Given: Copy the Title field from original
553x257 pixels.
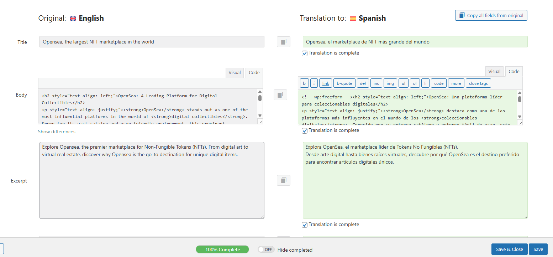Looking at the screenshot, I should [284, 42].
